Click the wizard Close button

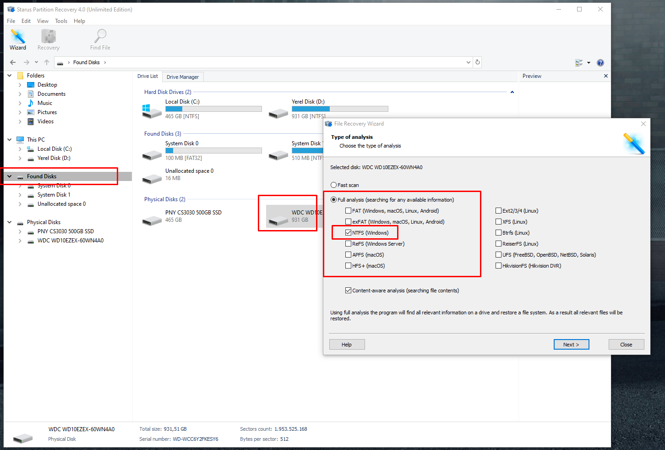(x=626, y=345)
